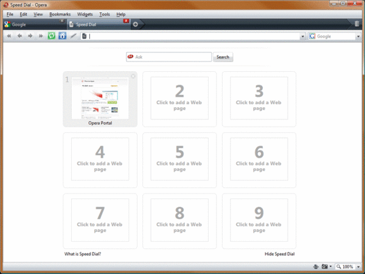Toggle images with status bar camera icon
The width and height of the screenshot is (365, 274).
point(324,266)
